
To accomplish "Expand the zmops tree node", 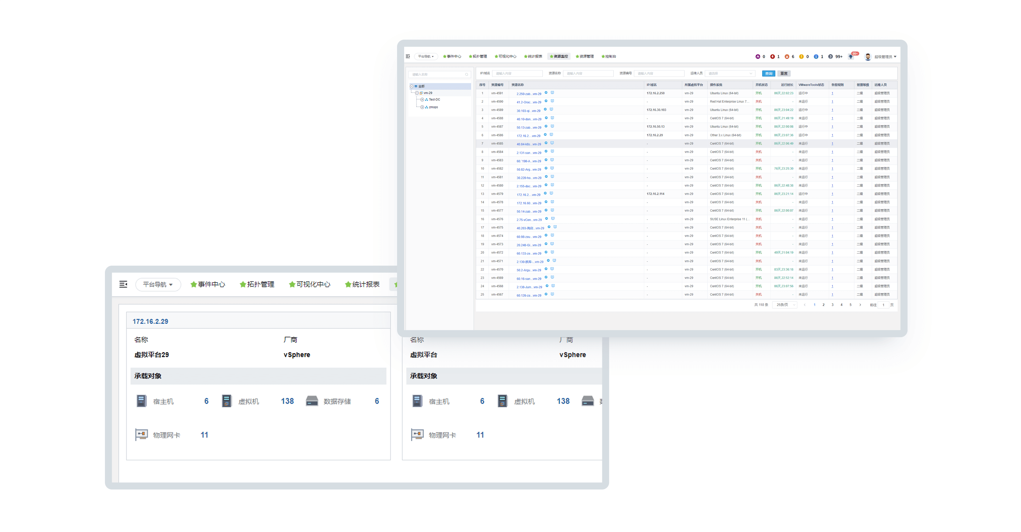I will coord(422,107).
